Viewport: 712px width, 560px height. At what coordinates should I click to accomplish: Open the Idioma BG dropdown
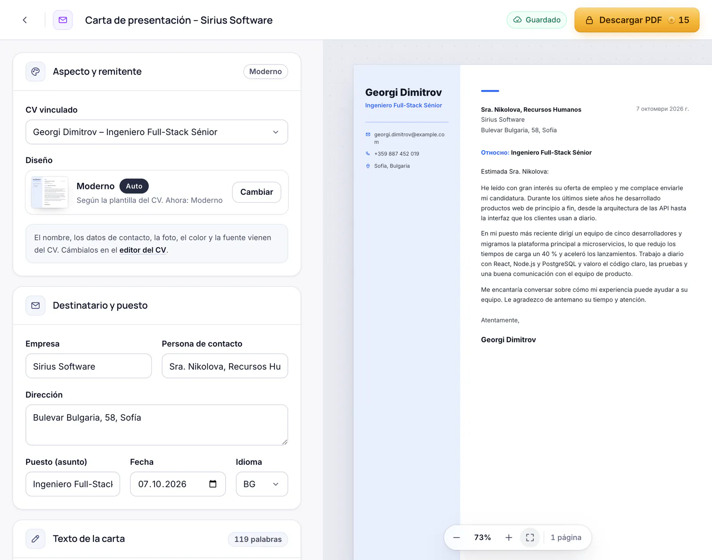click(262, 484)
